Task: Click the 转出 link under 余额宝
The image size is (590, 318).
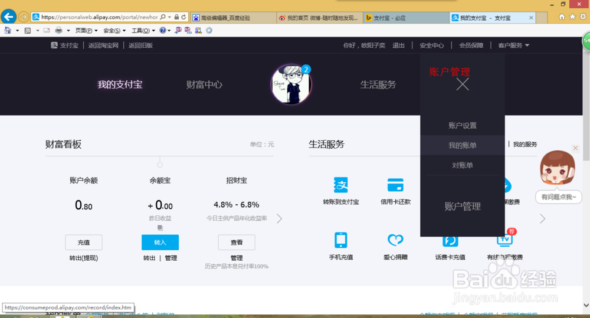Action: click(149, 258)
